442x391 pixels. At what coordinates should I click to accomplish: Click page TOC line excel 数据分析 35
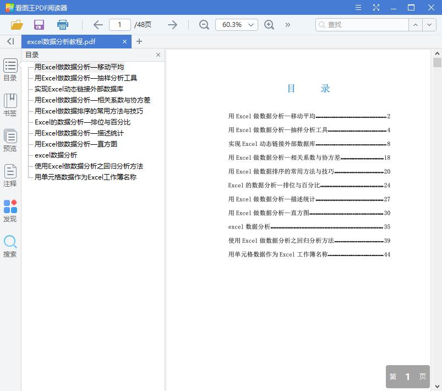(x=309, y=227)
